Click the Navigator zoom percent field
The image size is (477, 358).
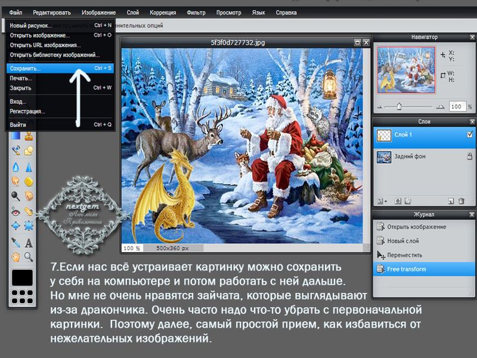[x=458, y=106]
